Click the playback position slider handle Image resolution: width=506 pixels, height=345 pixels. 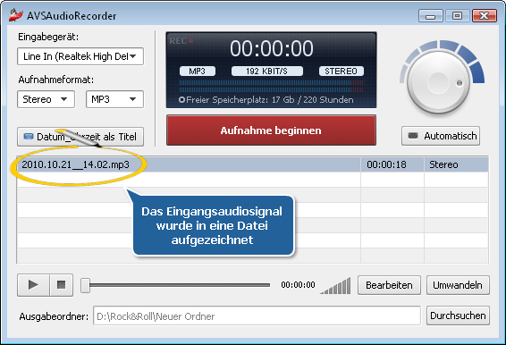click(x=85, y=285)
